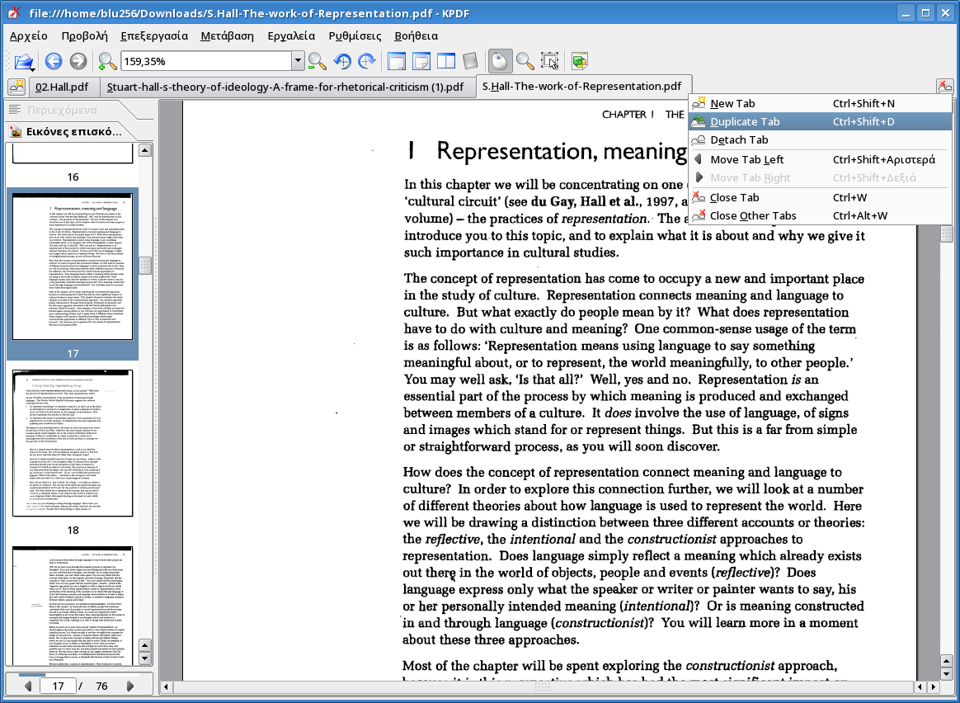Select Close Other Tabs menu entry
The width and height of the screenshot is (960, 703).
click(x=752, y=216)
